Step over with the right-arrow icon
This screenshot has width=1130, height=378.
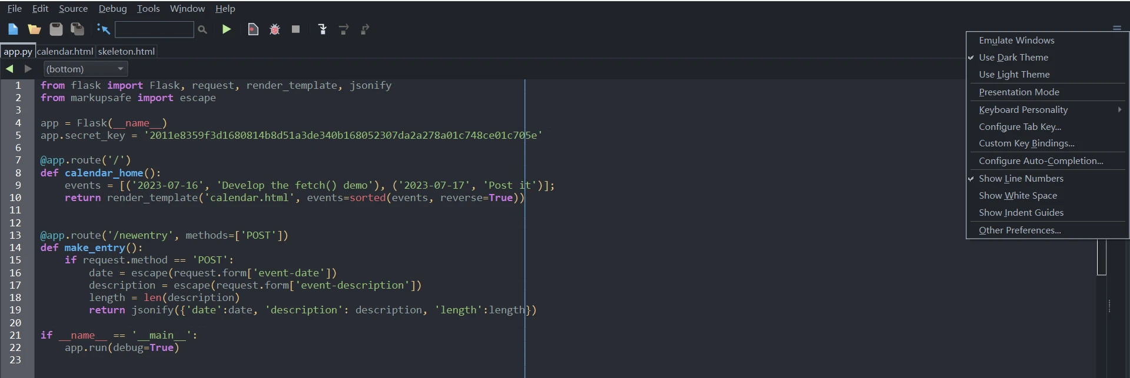click(x=344, y=29)
